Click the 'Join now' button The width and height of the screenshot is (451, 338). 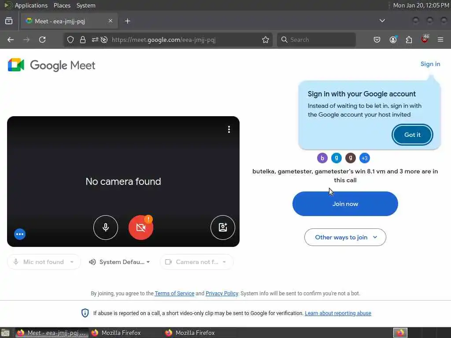[x=345, y=204]
